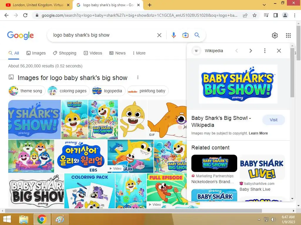Select the coloring pages chip
Viewport: 301px width, 225px height.
pos(68,91)
